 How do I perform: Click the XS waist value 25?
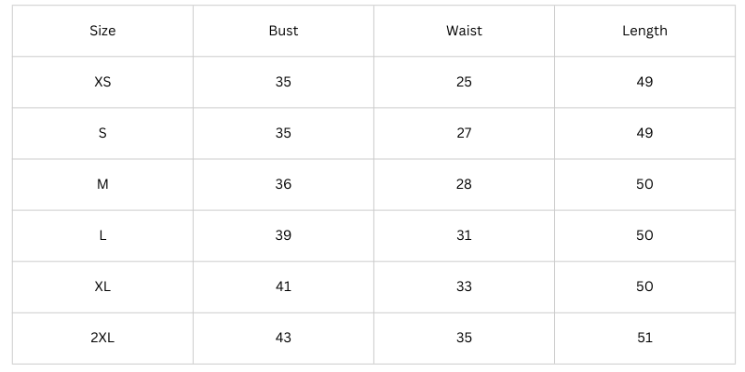tap(464, 82)
